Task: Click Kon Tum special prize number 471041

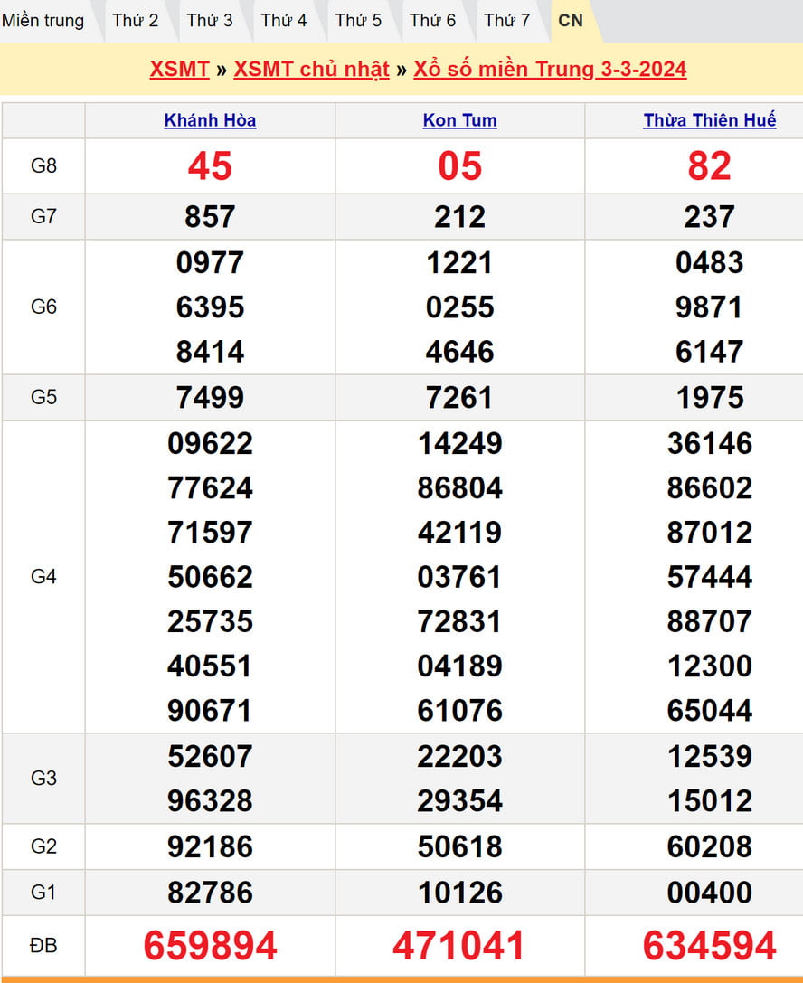Action: (x=459, y=946)
